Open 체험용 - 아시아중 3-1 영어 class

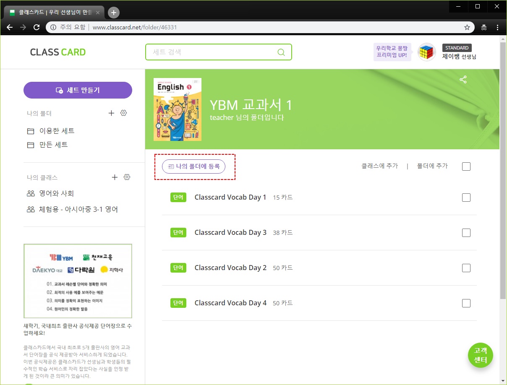click(72, 210)
